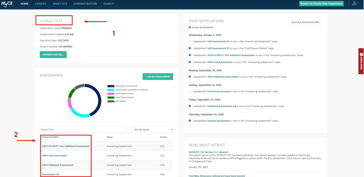
Task: Click the Name Filter input field
Action: click(x=83, y=130)
